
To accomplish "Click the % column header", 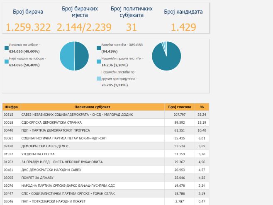I will [202, 107].
